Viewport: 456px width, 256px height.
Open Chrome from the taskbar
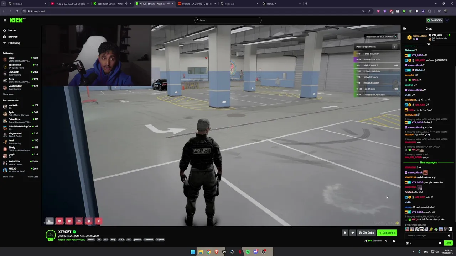coord(208,252)
